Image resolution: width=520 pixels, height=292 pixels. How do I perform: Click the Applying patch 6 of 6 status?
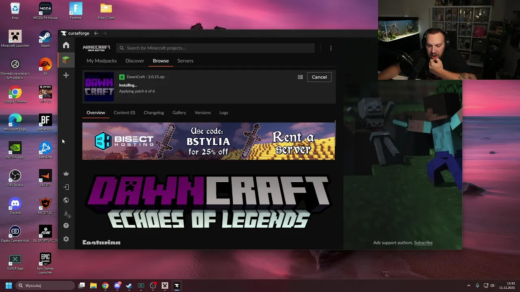(x=137, y=91)
